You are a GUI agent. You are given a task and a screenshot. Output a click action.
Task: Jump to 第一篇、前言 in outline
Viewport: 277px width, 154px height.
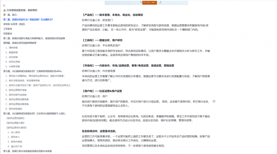[x=10, y=15]
